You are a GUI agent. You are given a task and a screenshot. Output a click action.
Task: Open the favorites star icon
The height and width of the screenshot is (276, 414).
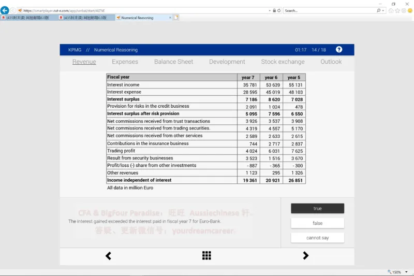coord(397,10)
